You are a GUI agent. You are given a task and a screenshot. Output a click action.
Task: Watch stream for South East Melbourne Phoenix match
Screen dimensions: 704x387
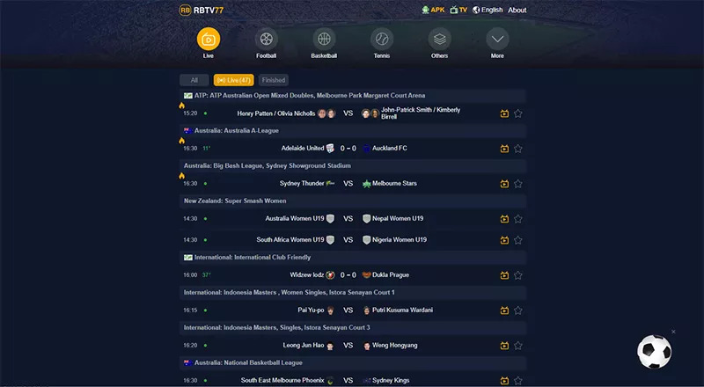[x=504, y=381]
